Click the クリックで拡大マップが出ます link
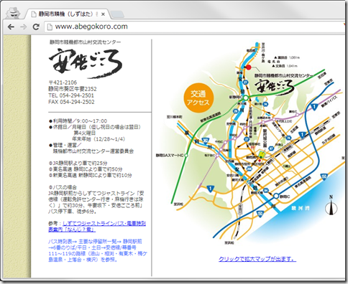Image resolution: width=348 pixels, height=284 pixels. point(257,259)
